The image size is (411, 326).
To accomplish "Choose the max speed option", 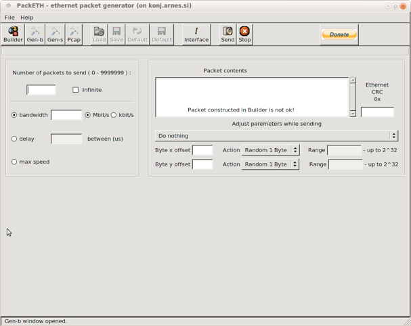I will (14, 162).
